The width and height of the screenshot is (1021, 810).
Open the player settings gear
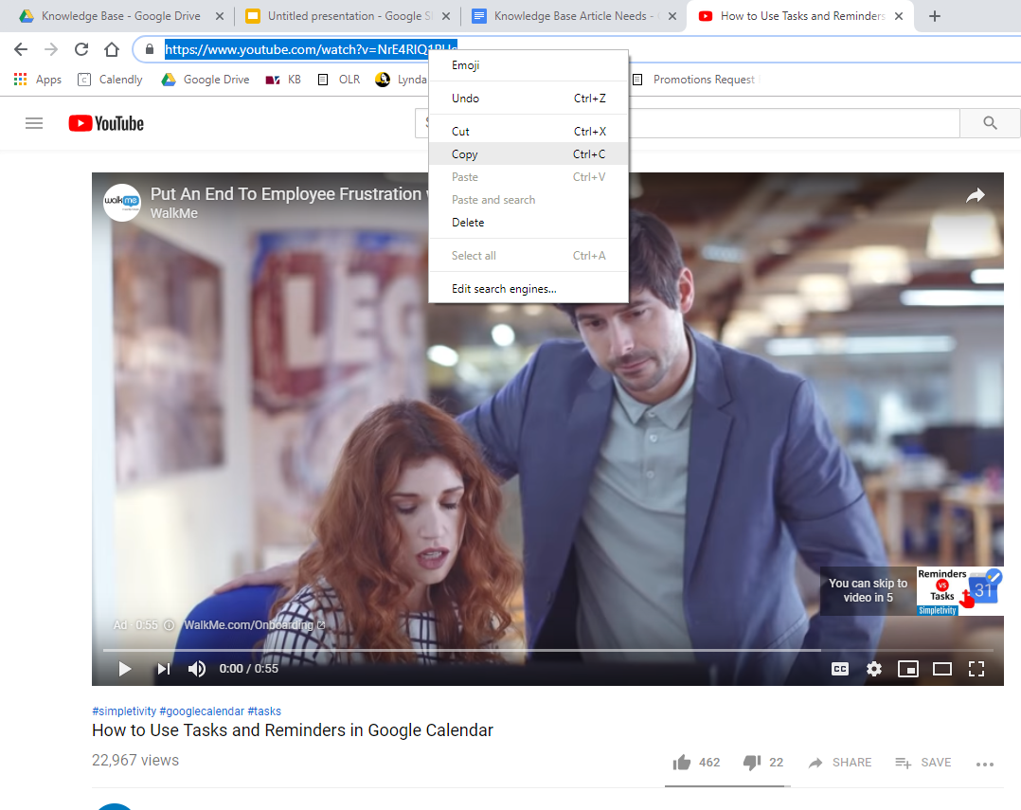tap(874, 669)
